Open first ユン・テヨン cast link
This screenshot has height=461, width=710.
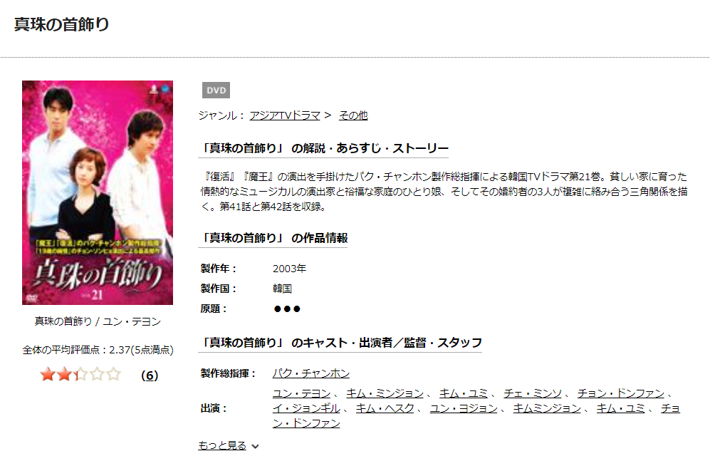(301, 393)
